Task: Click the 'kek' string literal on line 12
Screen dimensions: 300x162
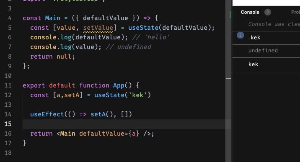Action: [x=137, y=95]
